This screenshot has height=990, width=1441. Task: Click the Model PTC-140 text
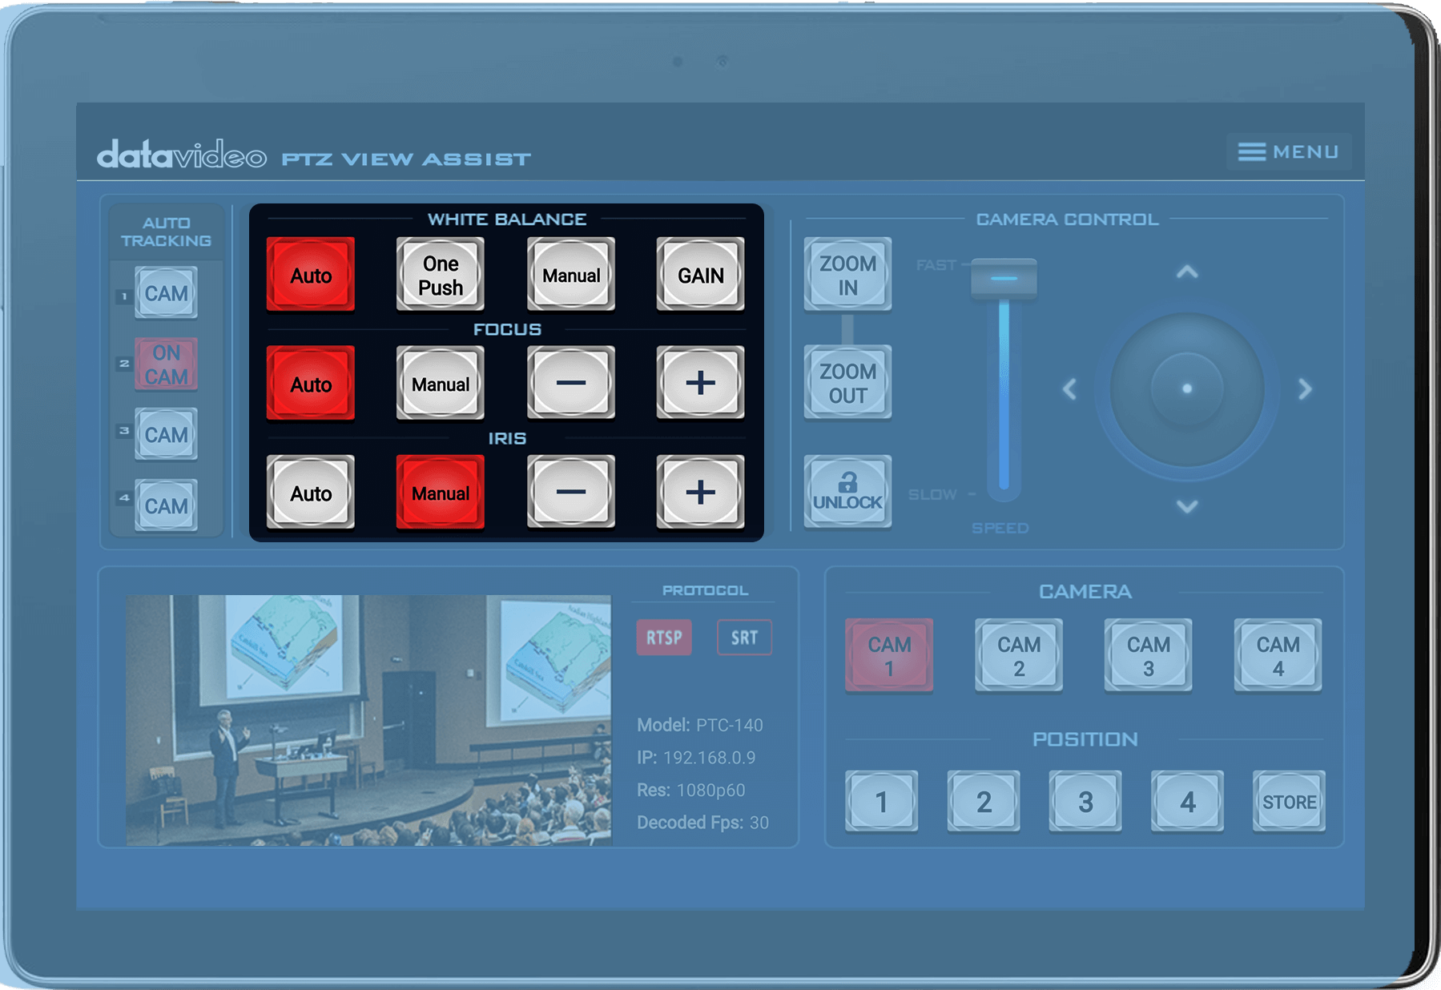[699, 725]
